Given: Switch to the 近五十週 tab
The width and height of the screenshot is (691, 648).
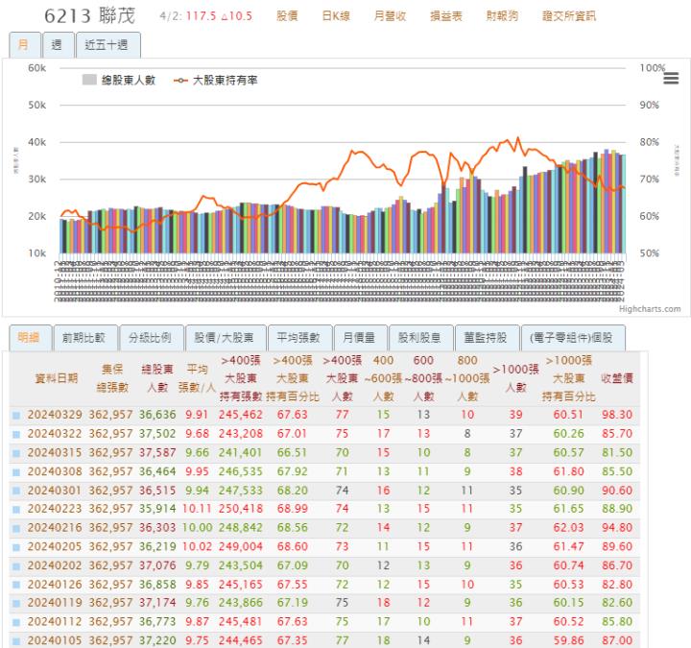Looking at the screenshot, I should [x=107, y=44].
